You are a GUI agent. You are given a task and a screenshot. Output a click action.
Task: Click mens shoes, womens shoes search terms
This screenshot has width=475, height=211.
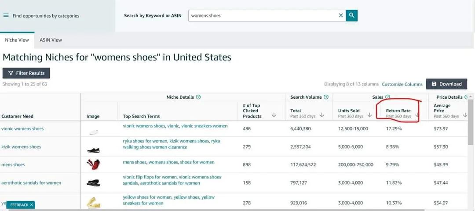pyautogui.click(x=168, y=162)
